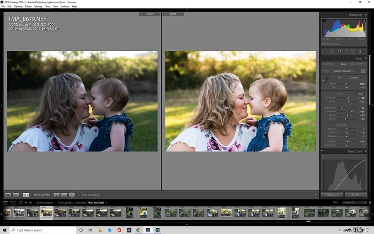Enable the Soft Proofing checkbox
The width and height of the screenshot is (374, 234).
80,195
